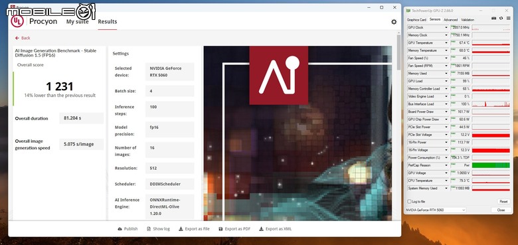The width and height of the screenshot is (518, 245).
Task: Maximize the Procyon window
Action: point(382,7)
